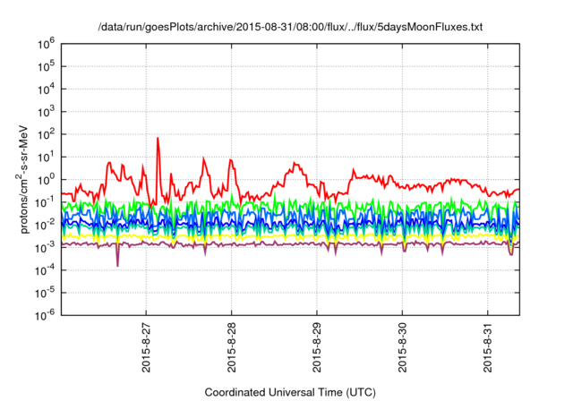Select the 10^3 y-axis label
The width and height of the screenshot is (573, 401).
coord(46,112)
